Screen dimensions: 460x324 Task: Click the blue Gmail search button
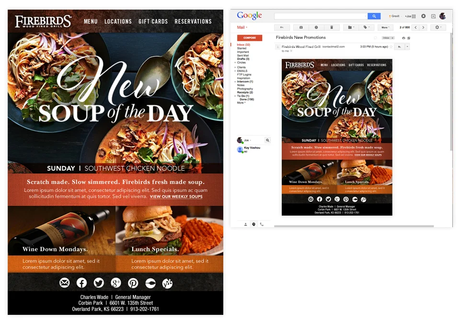[x=374, y=16]
